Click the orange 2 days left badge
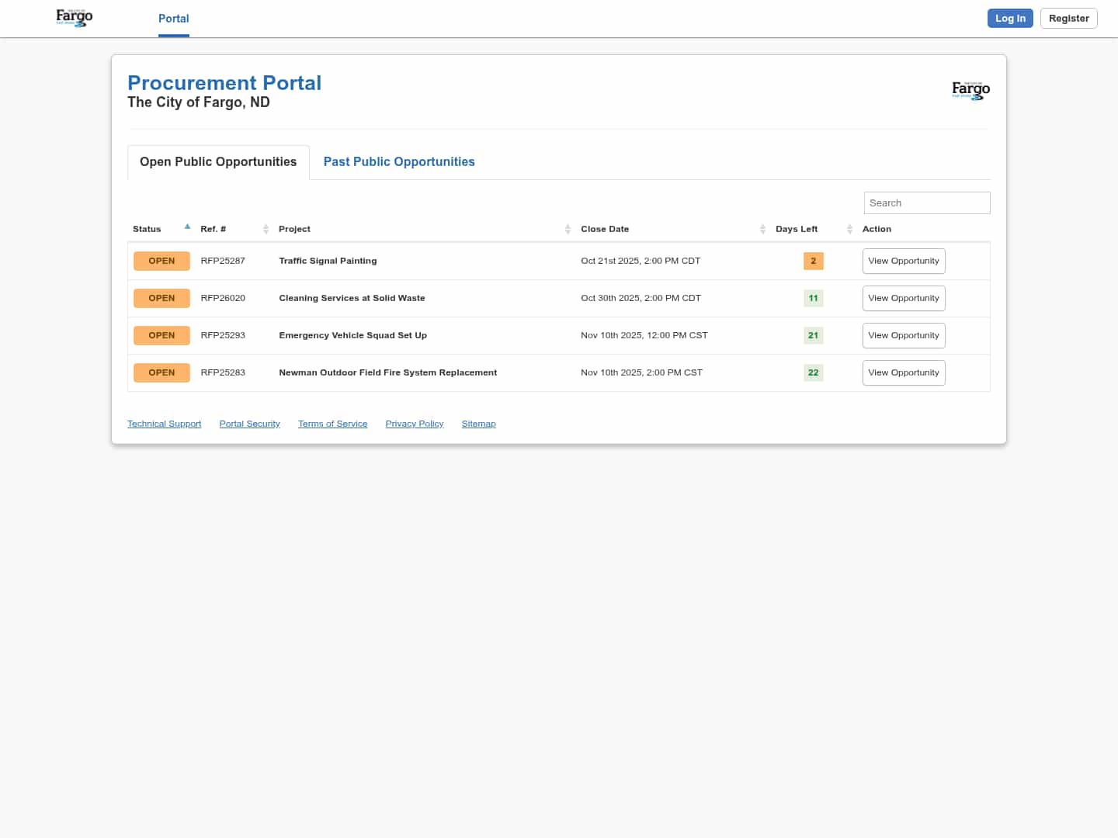 point(813,261)
